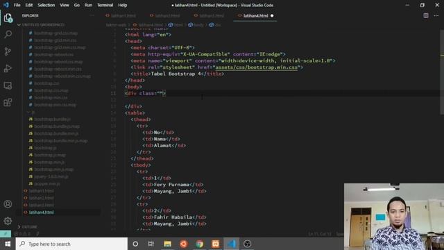The image size is (444, 250).
Task: Click the VS Code logo in title bar
Action: (6, 5)
